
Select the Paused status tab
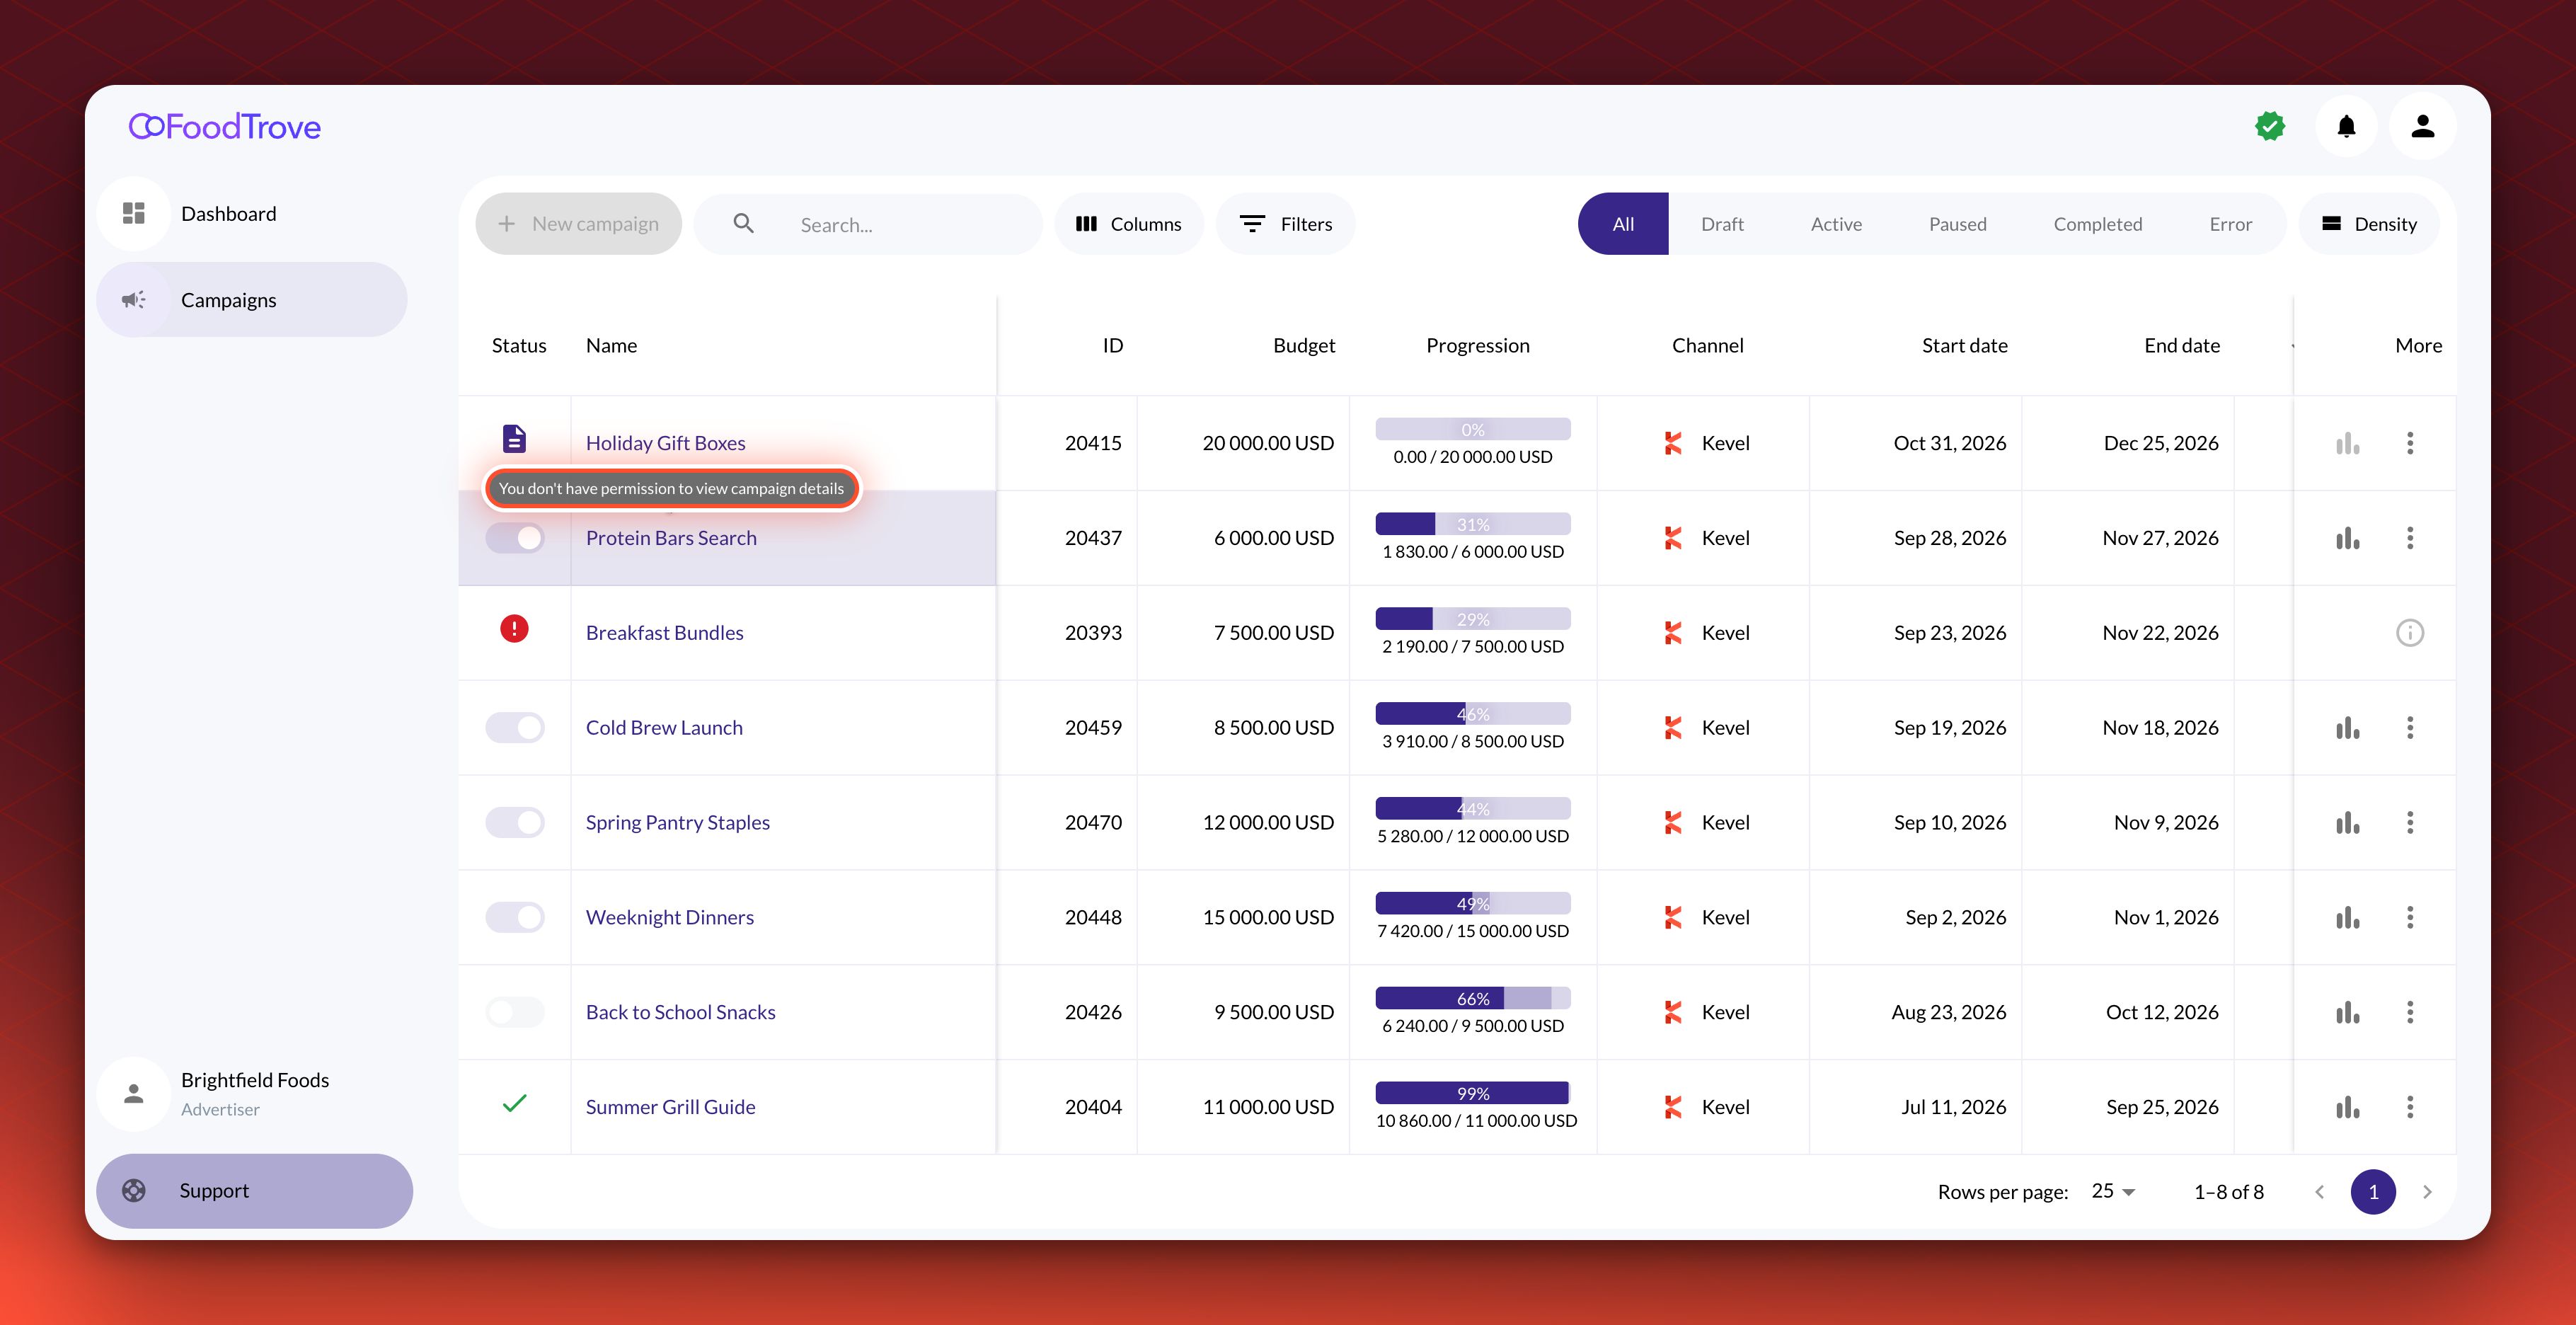[x=1957, y=224]
